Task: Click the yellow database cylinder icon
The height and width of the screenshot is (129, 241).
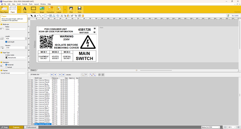Action: click(83, 16)
